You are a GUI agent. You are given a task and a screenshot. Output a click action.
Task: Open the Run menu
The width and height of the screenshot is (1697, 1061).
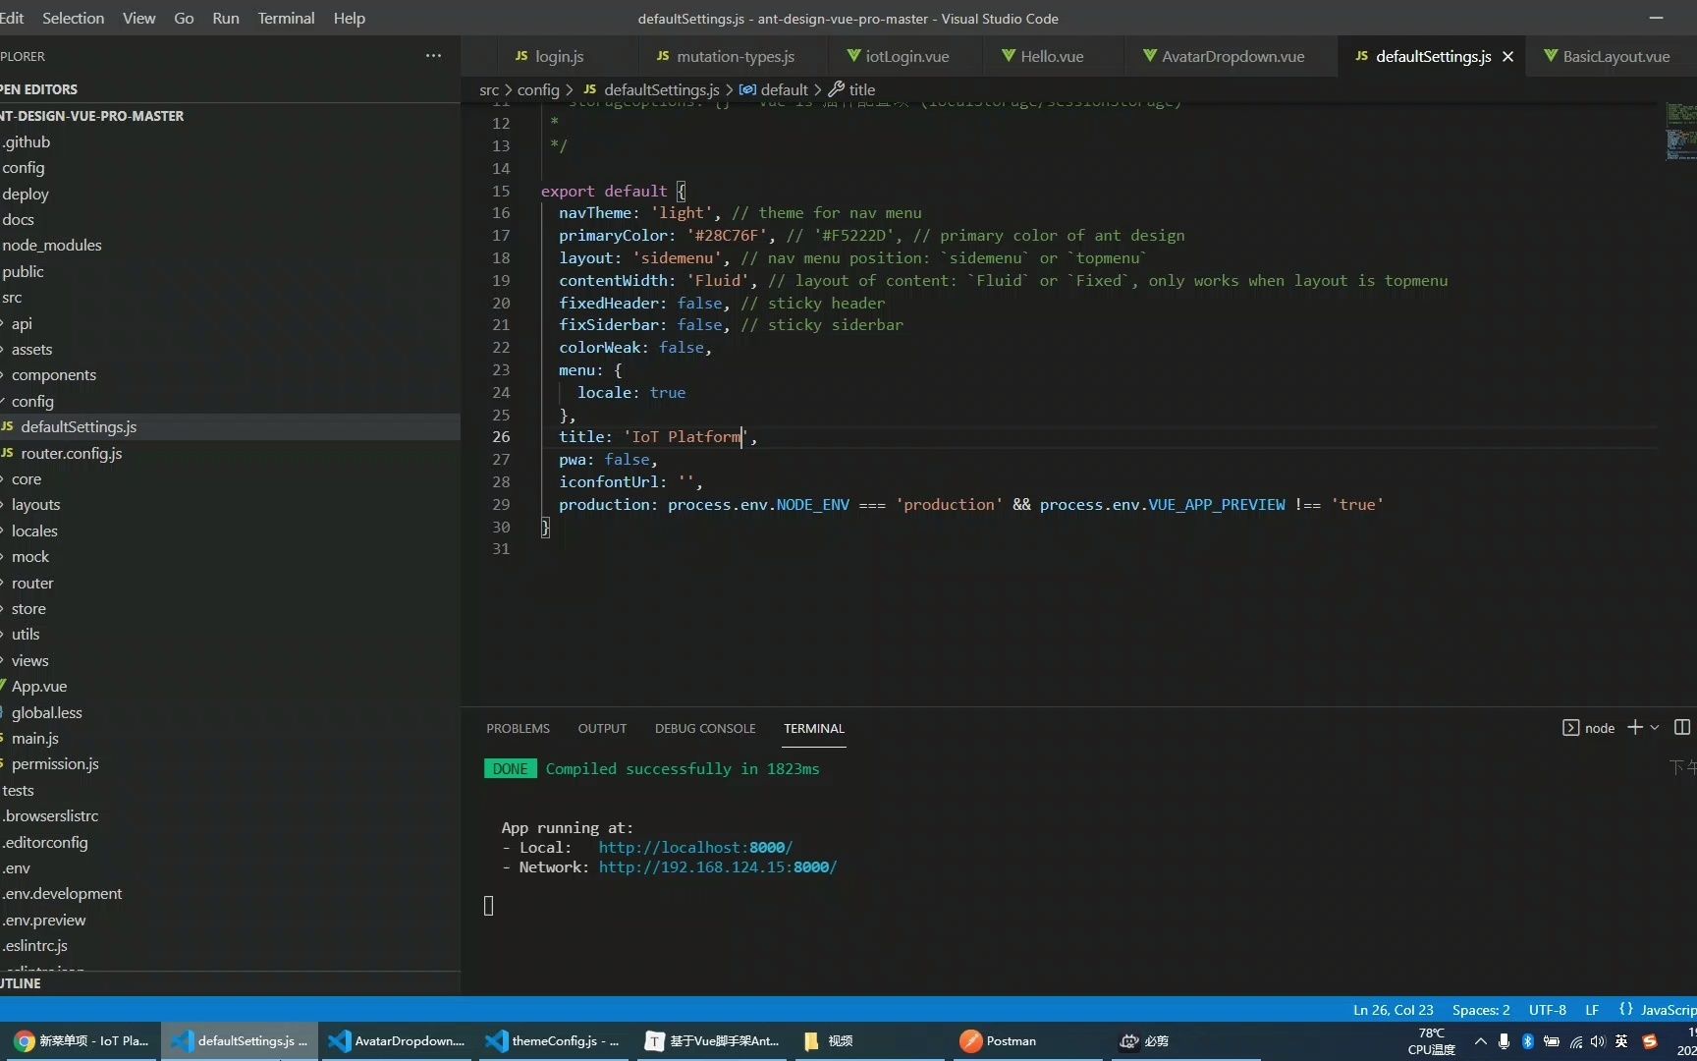(226, 18)
